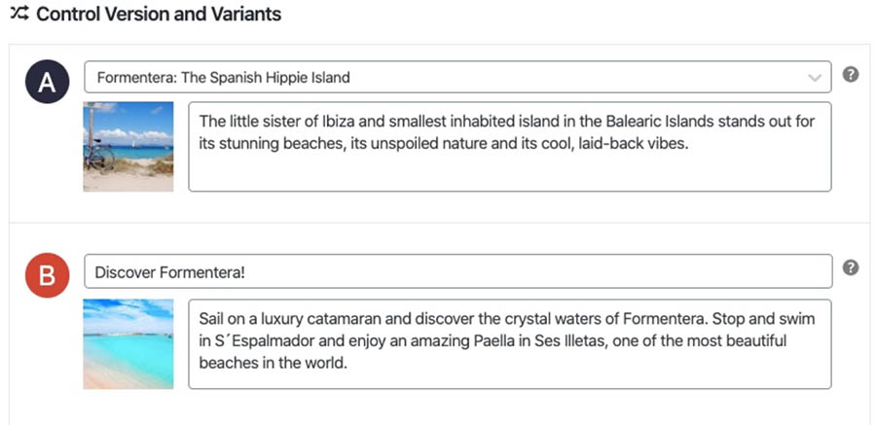Click the shuffle icon beside the heading
This screenshot has height=425, width=876.
18,15
